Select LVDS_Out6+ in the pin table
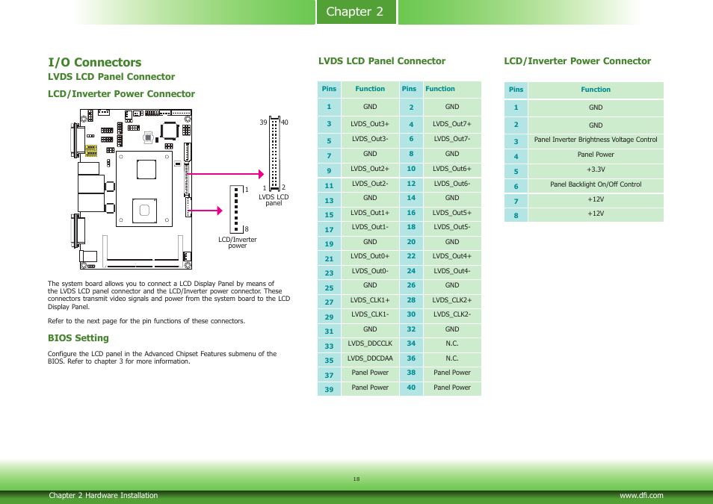Screen dimensions: 713x504 (452, 169)
